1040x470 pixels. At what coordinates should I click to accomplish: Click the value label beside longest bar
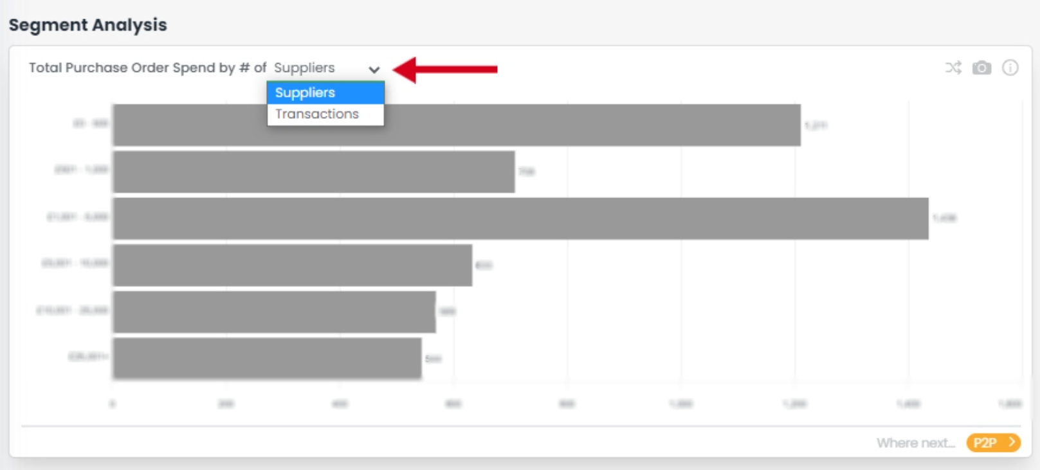click(x=944, y=218)
